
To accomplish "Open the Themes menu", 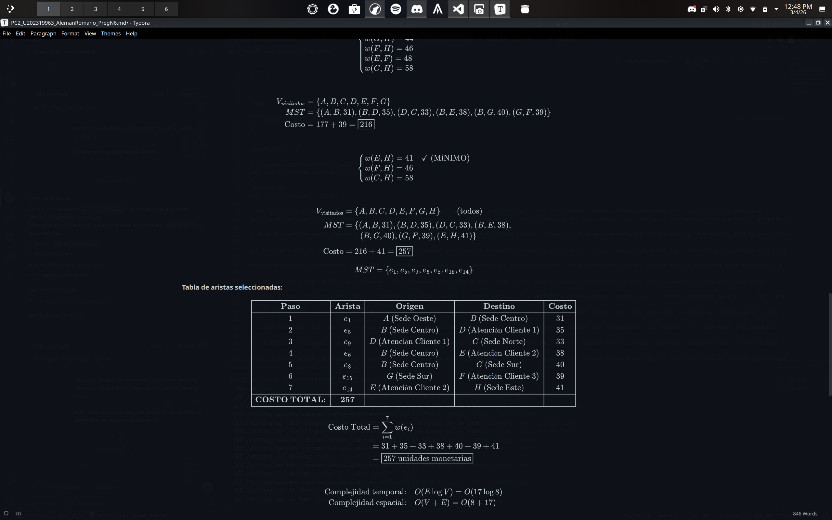I will 111,33.
